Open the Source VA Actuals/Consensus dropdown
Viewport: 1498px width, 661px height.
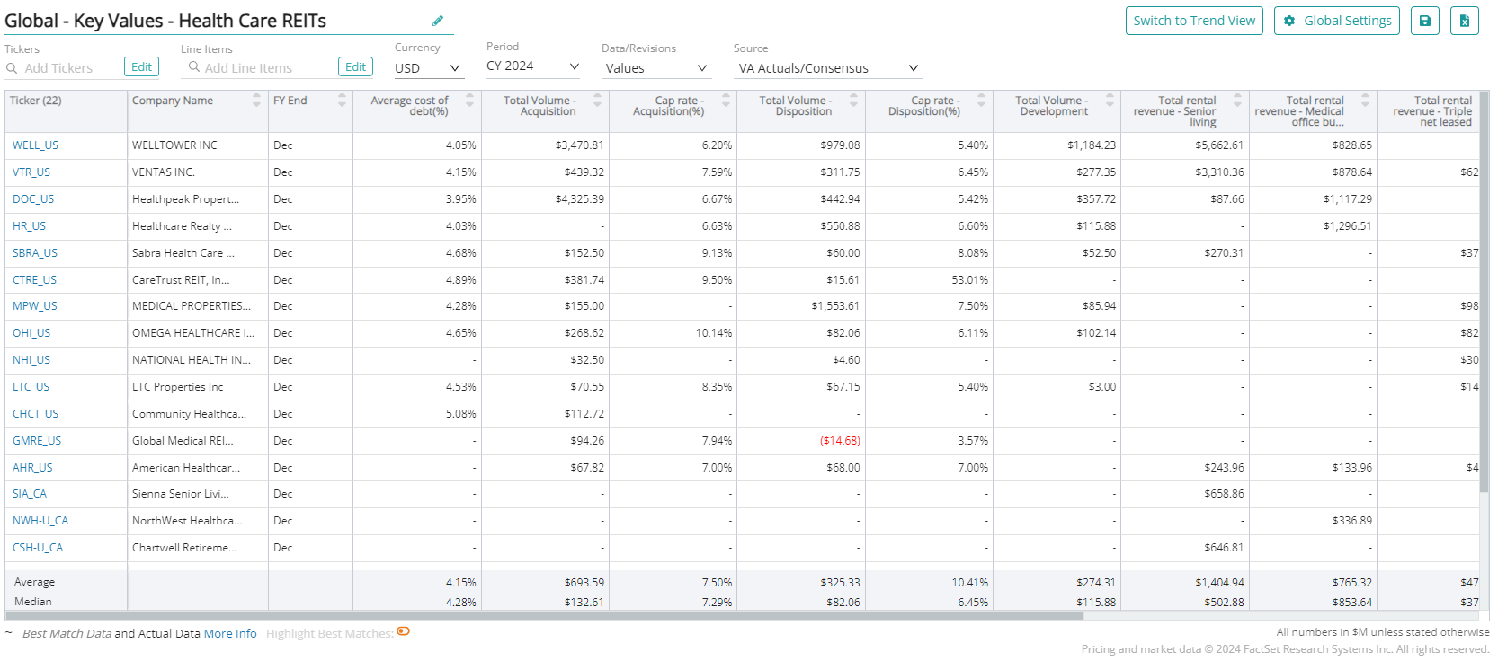(x=827, y=68)
